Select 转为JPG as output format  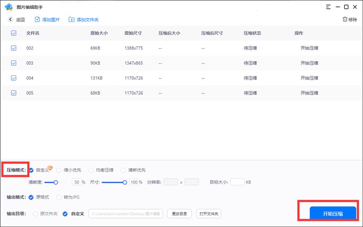[58, 197]
